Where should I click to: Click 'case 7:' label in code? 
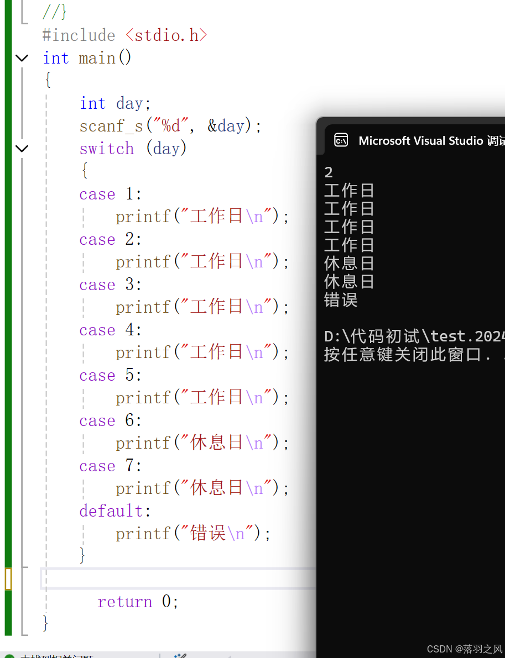pyautogui.click(x=111, y=466)
